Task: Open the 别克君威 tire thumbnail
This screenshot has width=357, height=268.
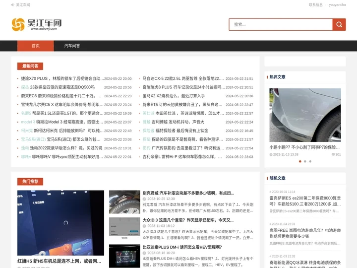Action: coord(124,202)
